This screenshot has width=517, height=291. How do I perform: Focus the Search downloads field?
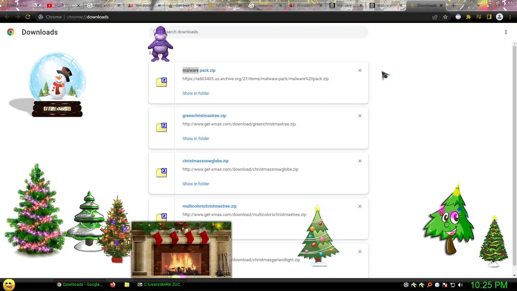click(258, 32)
